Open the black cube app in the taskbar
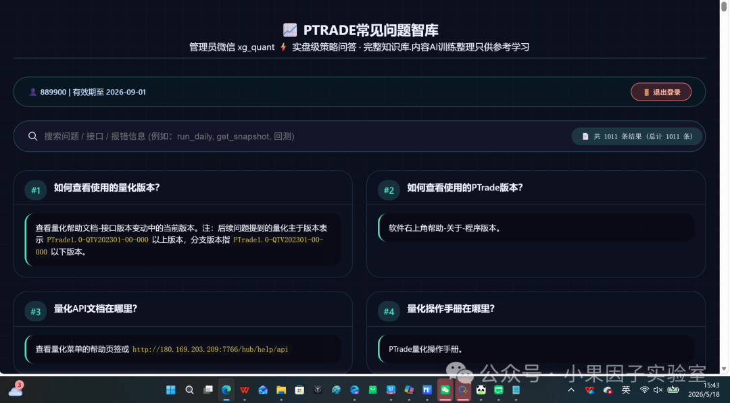This screenshot has height=403, width=730. pyautogui.click(x=318, y=390)
